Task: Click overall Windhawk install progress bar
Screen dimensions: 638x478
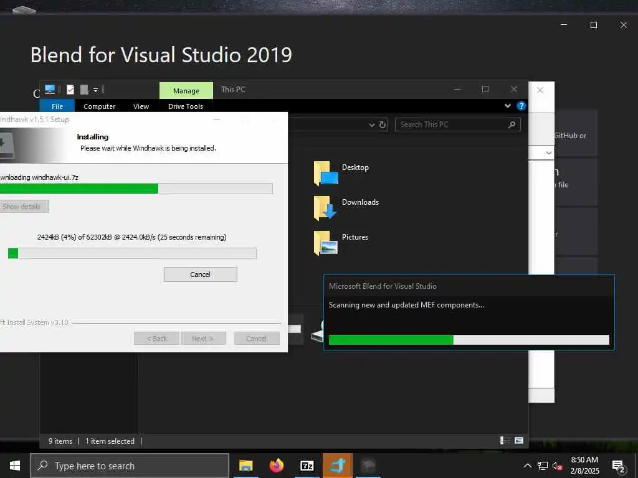Action: pyautogui.click(x=136, y=189)
